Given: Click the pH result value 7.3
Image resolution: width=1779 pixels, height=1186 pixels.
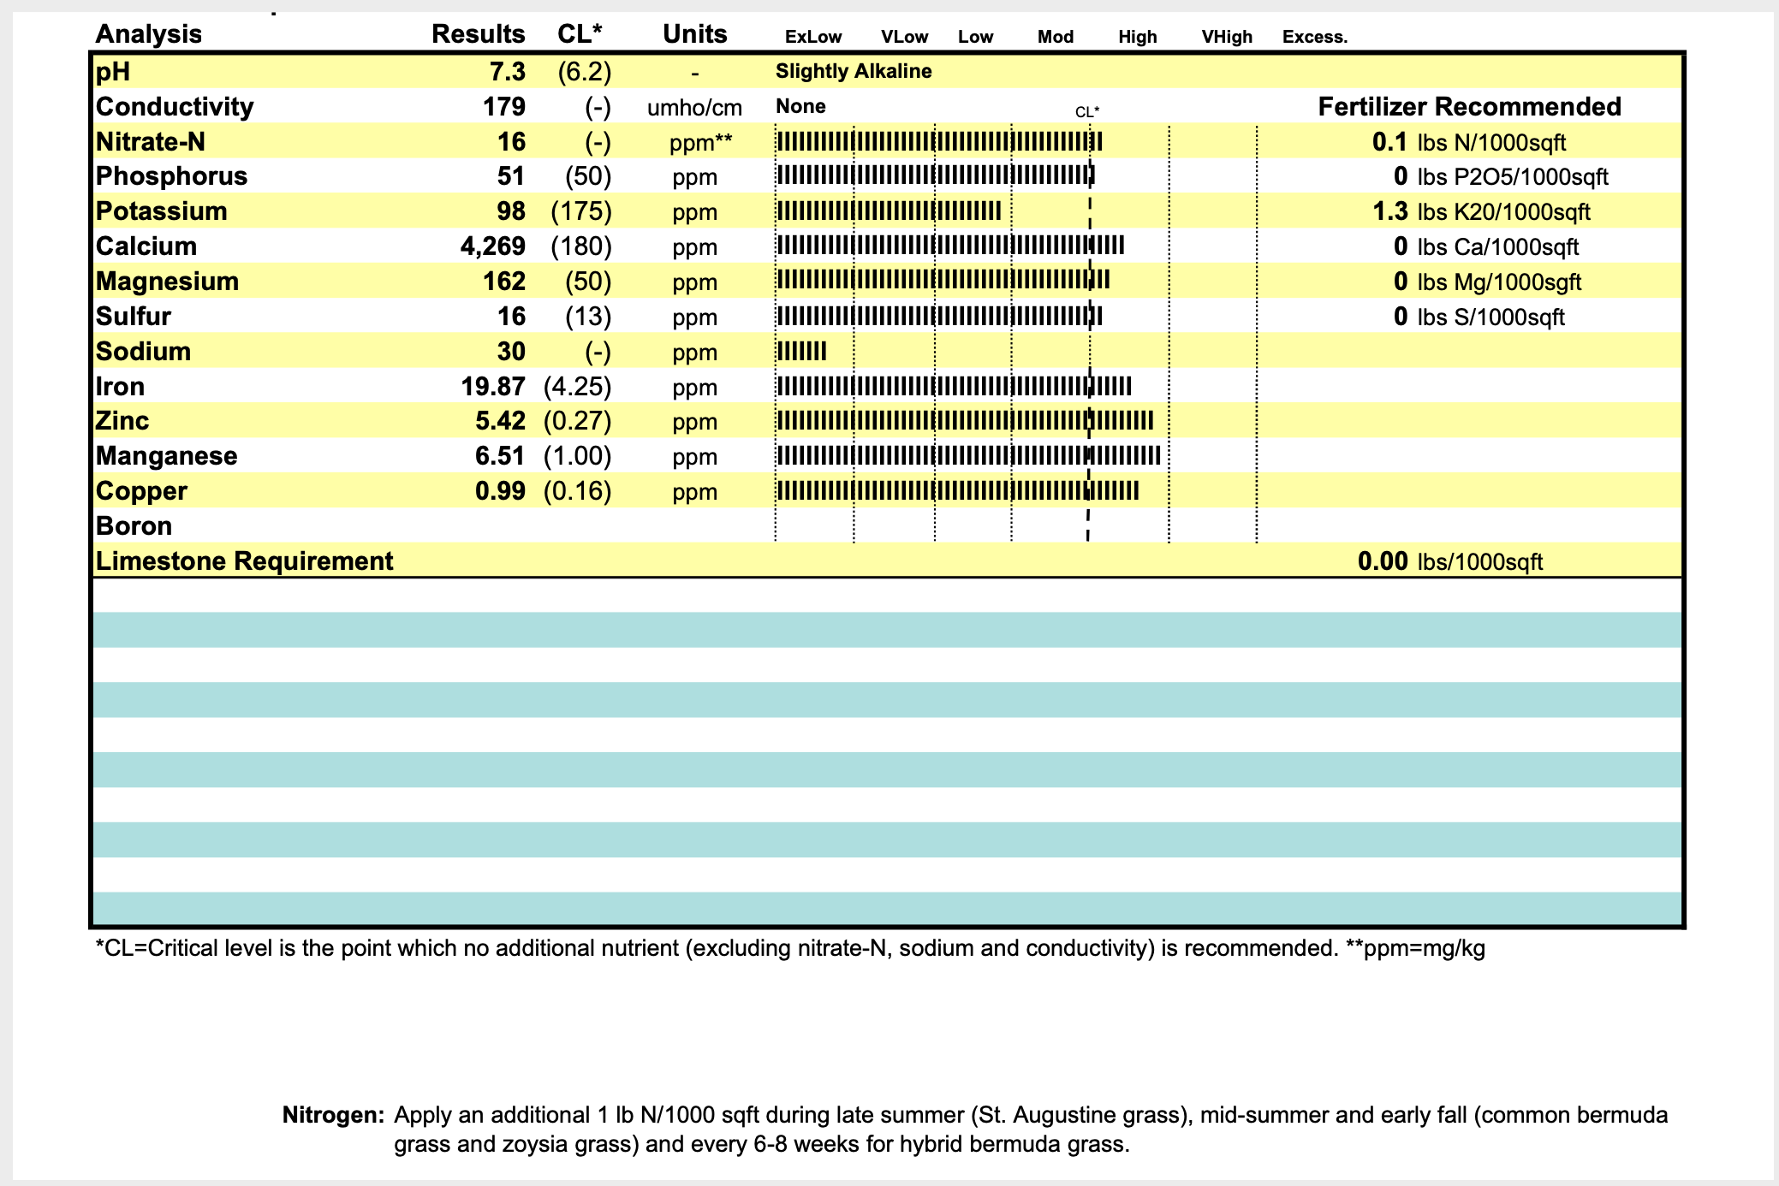Looking at the screenshot, I should click(507, 72).
